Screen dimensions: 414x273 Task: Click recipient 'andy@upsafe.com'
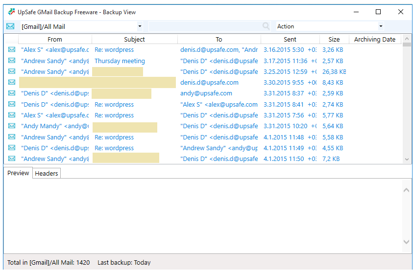point(206,93)
